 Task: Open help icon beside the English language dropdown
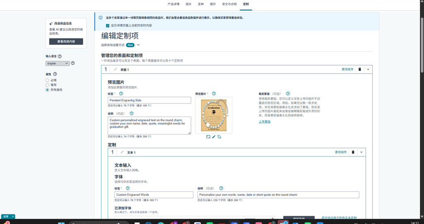73,63
